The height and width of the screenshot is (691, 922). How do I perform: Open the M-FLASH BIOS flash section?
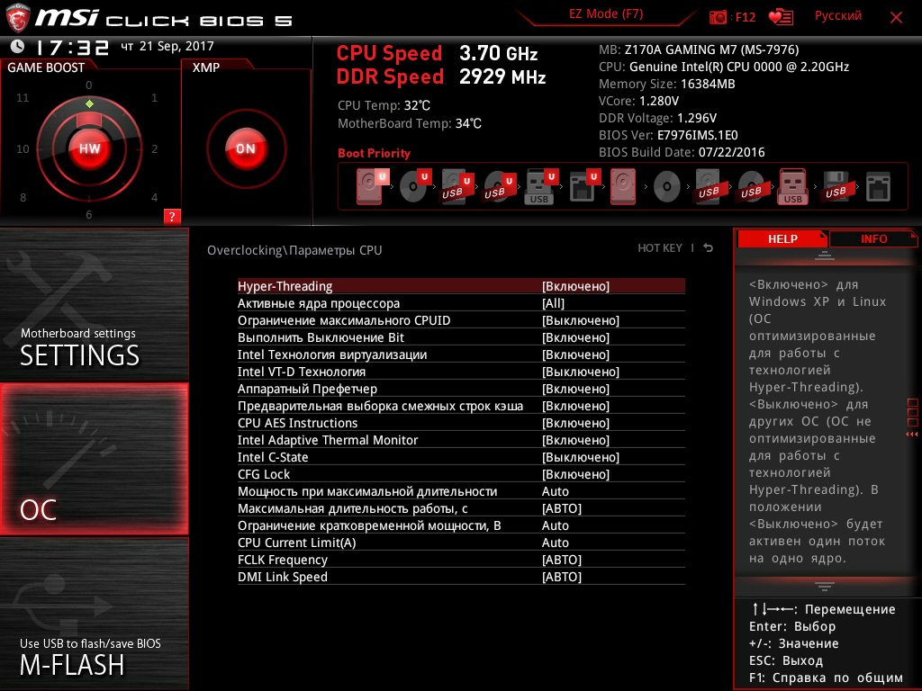94,614
